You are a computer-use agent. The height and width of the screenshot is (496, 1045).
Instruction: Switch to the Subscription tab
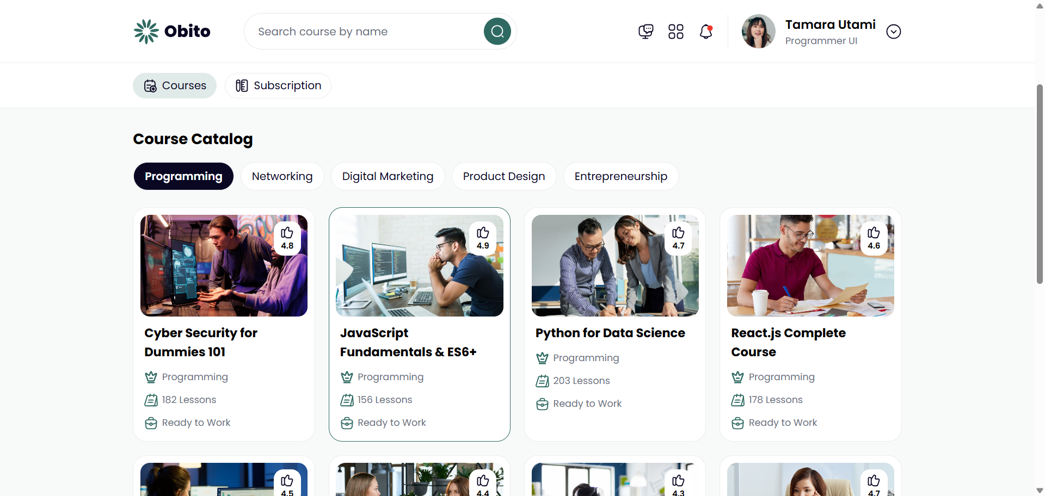[x=278, y=85]
